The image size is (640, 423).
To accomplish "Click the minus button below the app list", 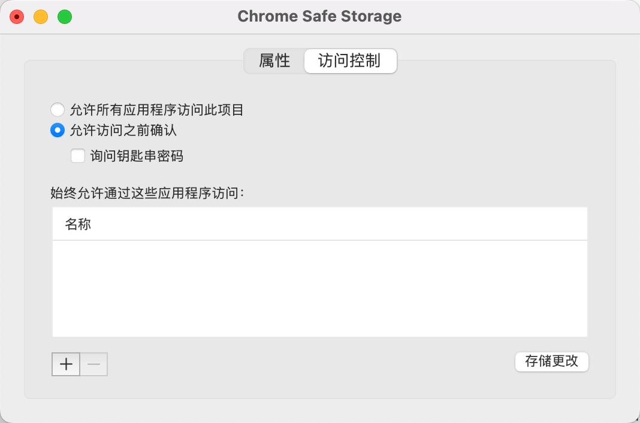I will point(93,364).
